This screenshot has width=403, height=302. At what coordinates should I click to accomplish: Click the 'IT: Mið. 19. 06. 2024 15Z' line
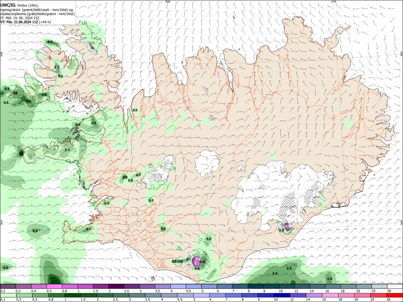click(x=20, y=18)
